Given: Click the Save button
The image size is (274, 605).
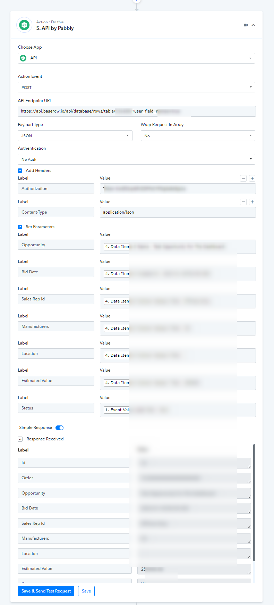Looking at the screenshot, I should (86, 591).
